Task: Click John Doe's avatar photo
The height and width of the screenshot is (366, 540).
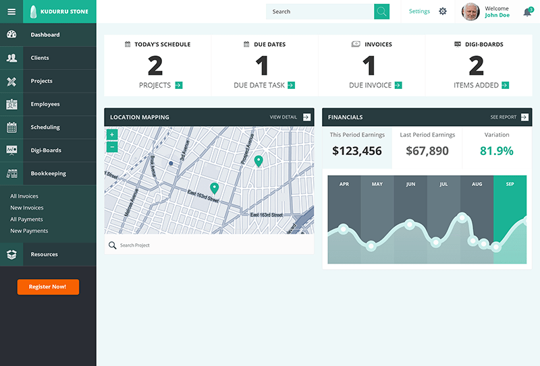Action: [470, 11]
